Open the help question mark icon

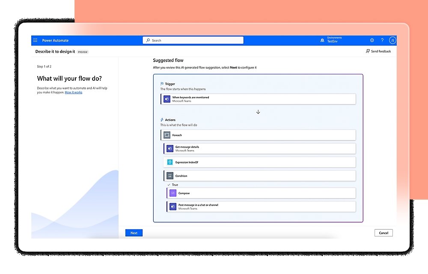point(382,40)
